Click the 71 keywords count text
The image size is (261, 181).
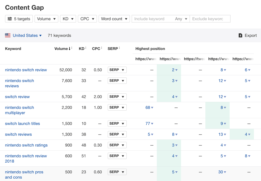tap(59, 35)
